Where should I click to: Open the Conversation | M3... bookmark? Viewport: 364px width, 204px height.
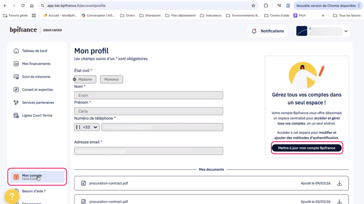[98, 15]
